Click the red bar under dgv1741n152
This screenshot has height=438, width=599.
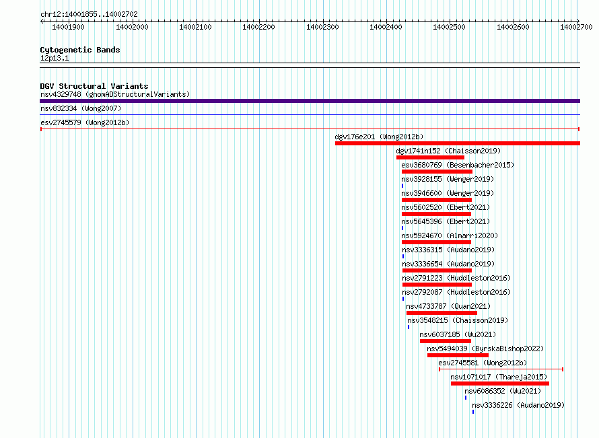(x=430, y=157)
